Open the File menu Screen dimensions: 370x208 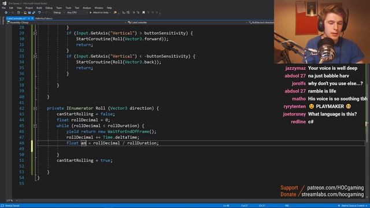(x=3, y=8)
